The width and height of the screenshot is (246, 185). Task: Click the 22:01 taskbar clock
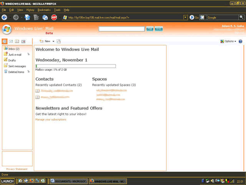240,182
